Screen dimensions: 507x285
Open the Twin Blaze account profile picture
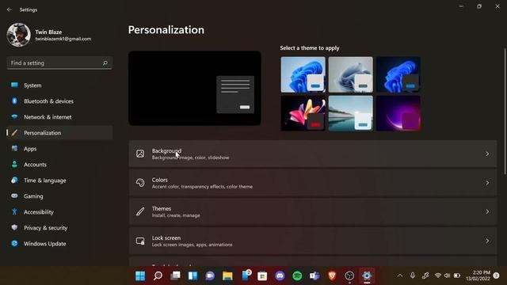point(18,35)
